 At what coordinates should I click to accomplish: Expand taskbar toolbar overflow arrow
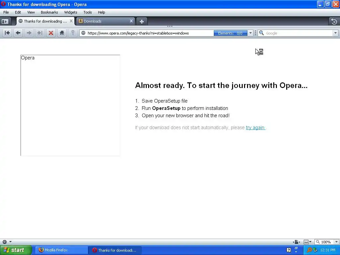[x=296, y=252]
